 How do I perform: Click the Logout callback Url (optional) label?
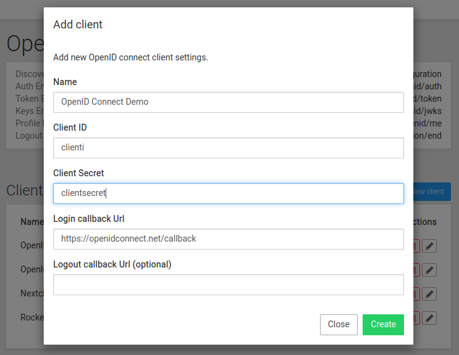pos(112,264)
